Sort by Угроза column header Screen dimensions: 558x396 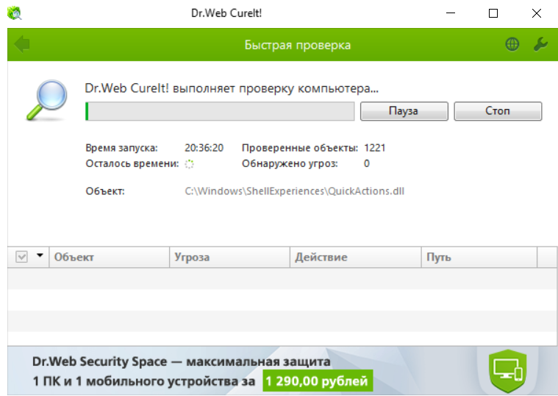pyautogui.click(x=230, y=257)
